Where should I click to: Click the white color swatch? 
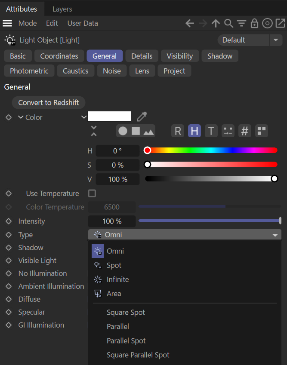pos(109,117)
